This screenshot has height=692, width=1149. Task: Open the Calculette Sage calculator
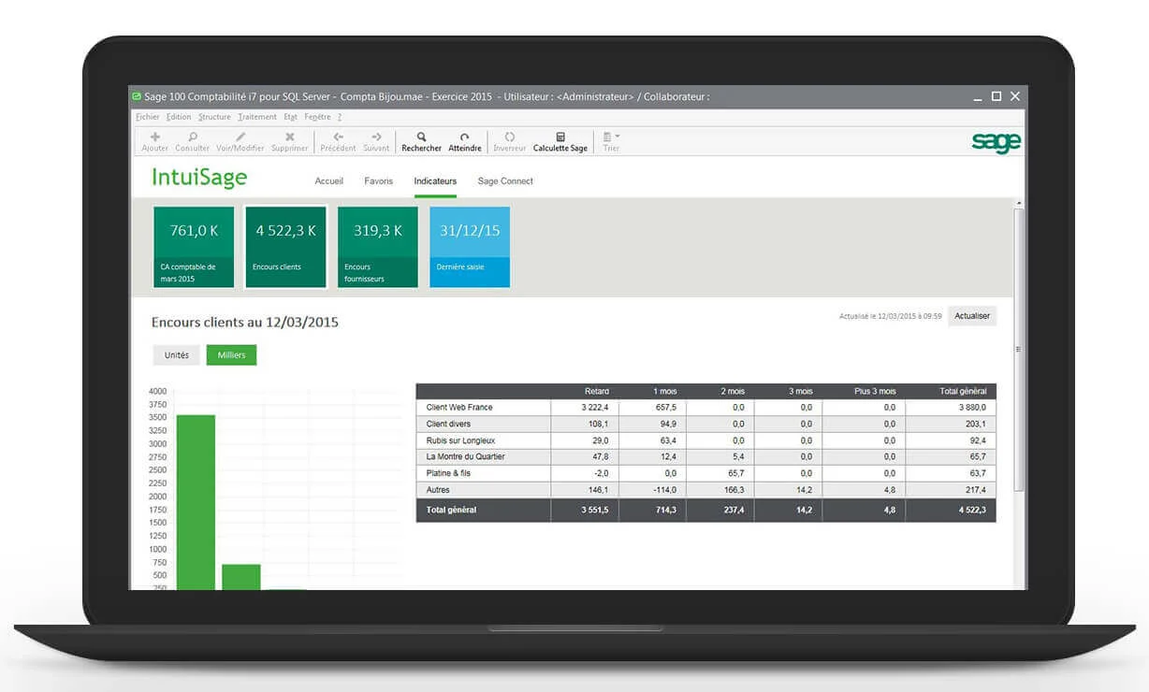click(x=560, y=140)
